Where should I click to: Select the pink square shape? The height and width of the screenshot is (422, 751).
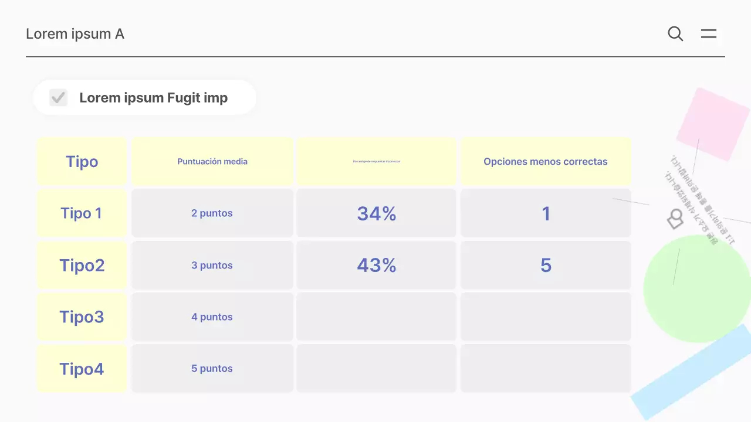tap(712, 124)
